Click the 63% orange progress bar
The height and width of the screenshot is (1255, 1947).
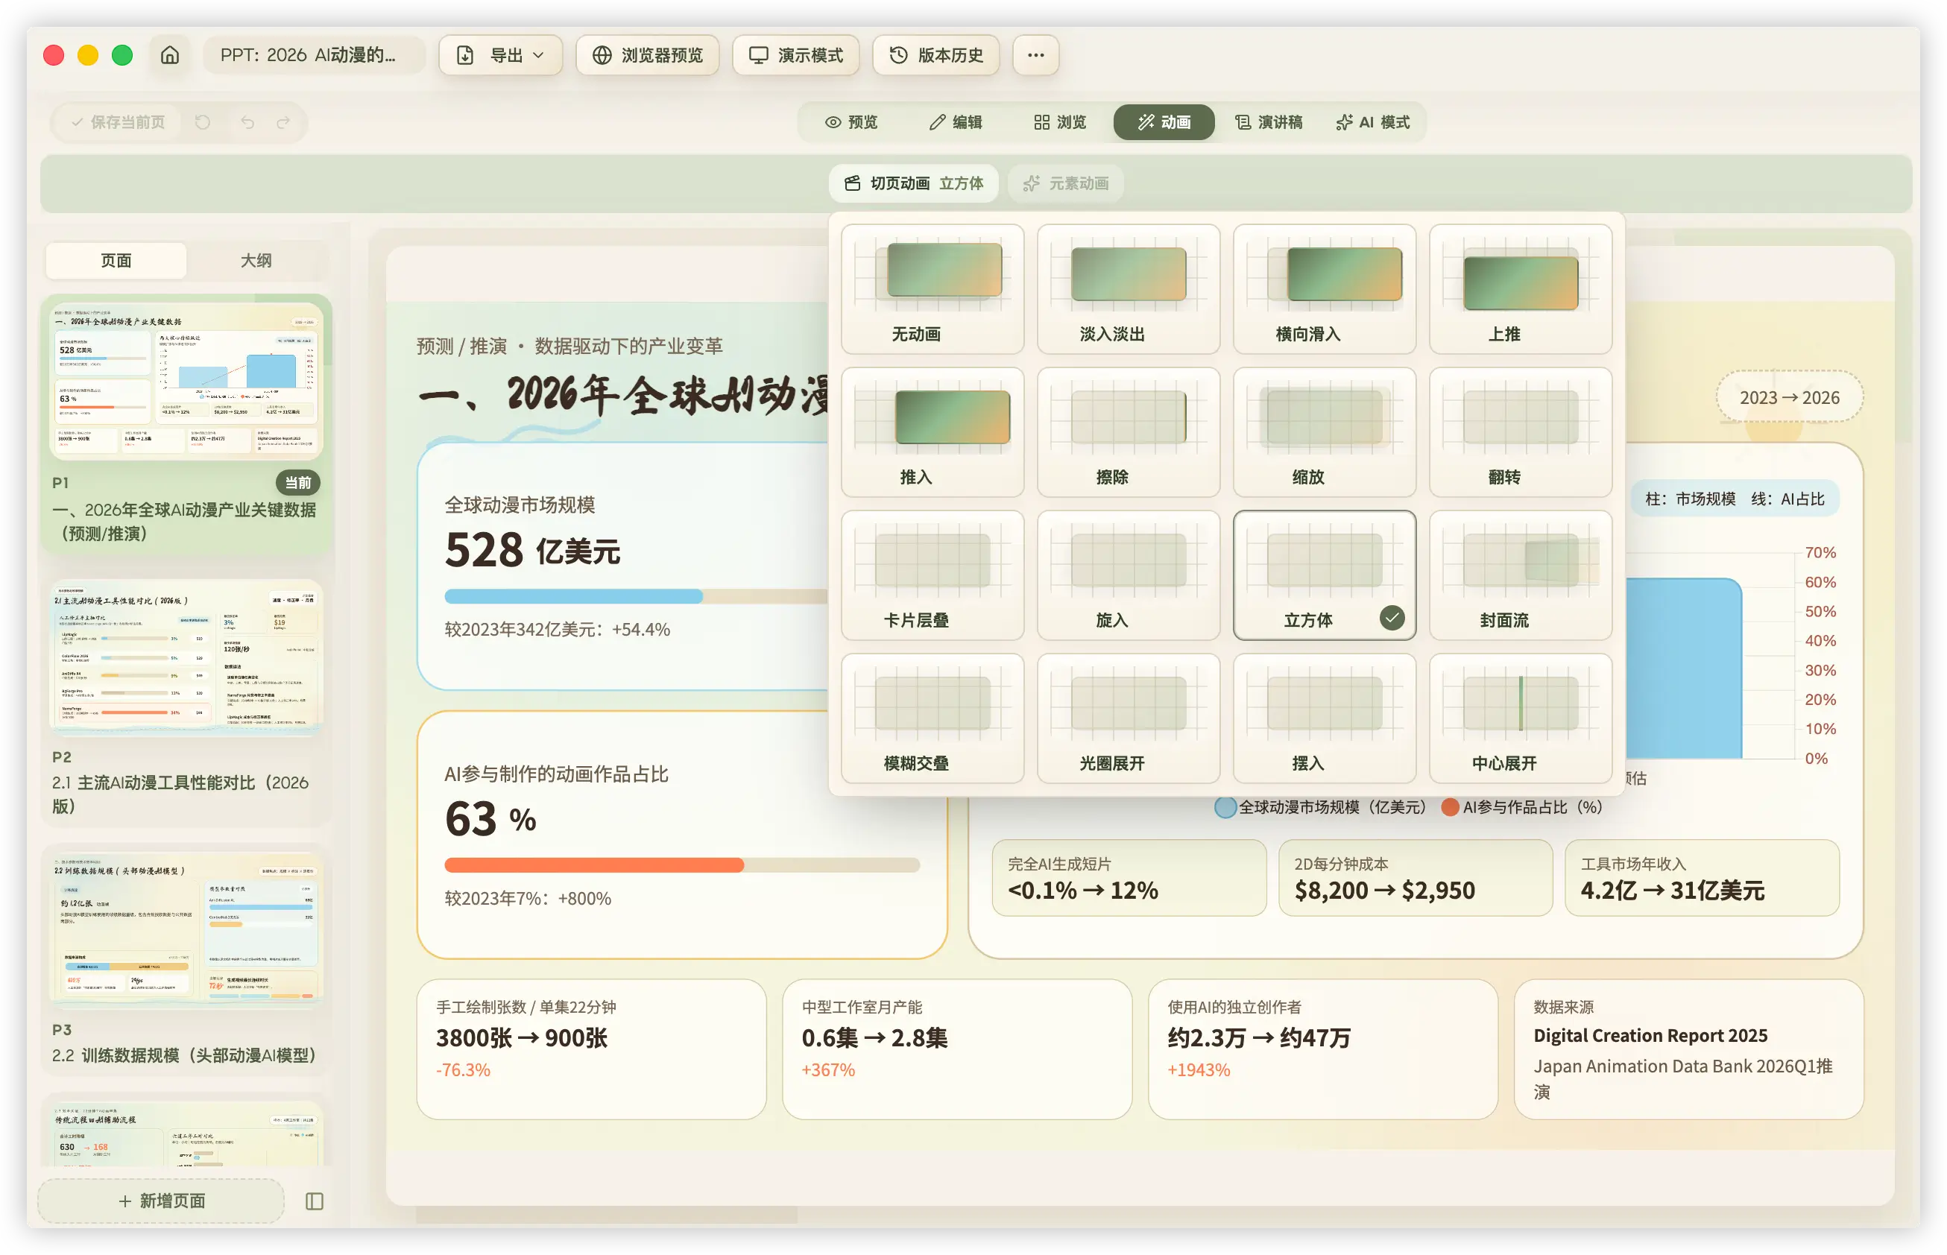pos(682,865)
